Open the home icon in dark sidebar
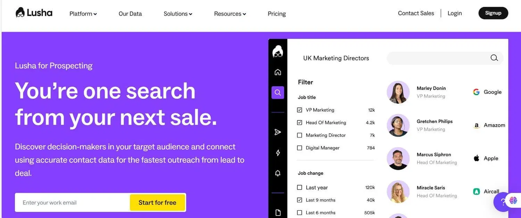Screen dimensions: 521x218 click(278, 72)
